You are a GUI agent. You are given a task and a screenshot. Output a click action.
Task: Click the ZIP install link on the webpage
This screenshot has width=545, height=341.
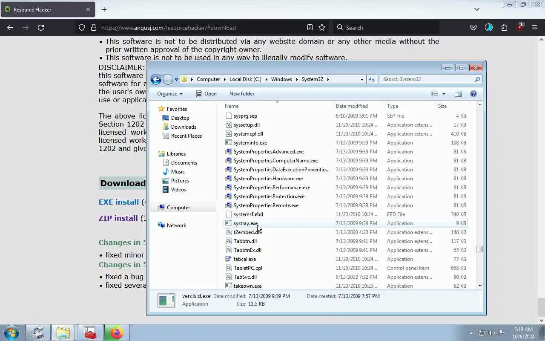[118, 218]
